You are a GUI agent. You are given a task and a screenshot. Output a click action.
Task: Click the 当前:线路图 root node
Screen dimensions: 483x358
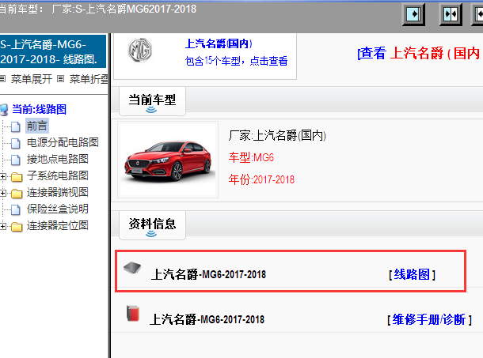pos(39,110)
